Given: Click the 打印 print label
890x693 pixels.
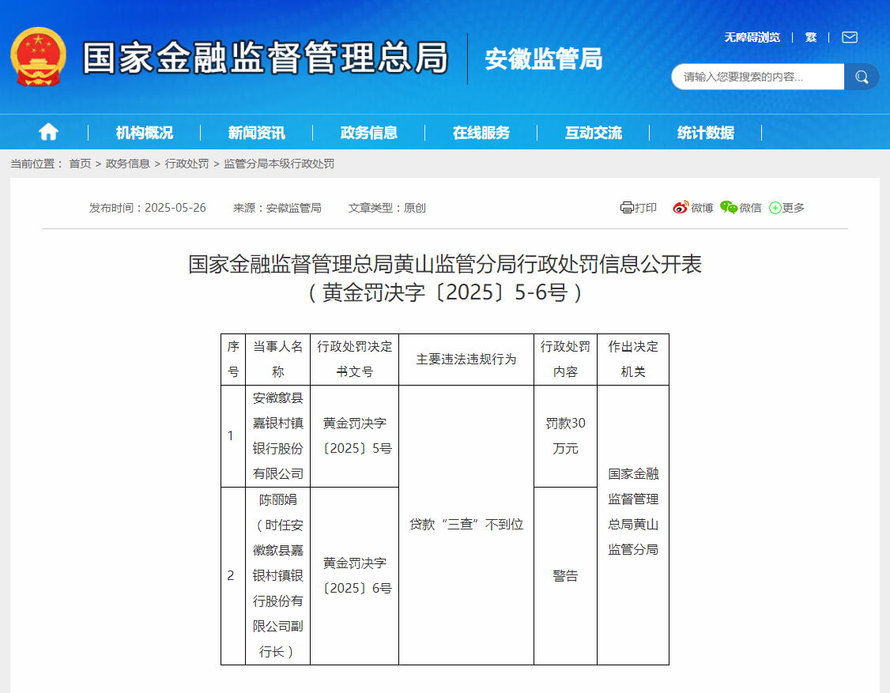Looking at the screenshot, I should (x=645, y=208).
